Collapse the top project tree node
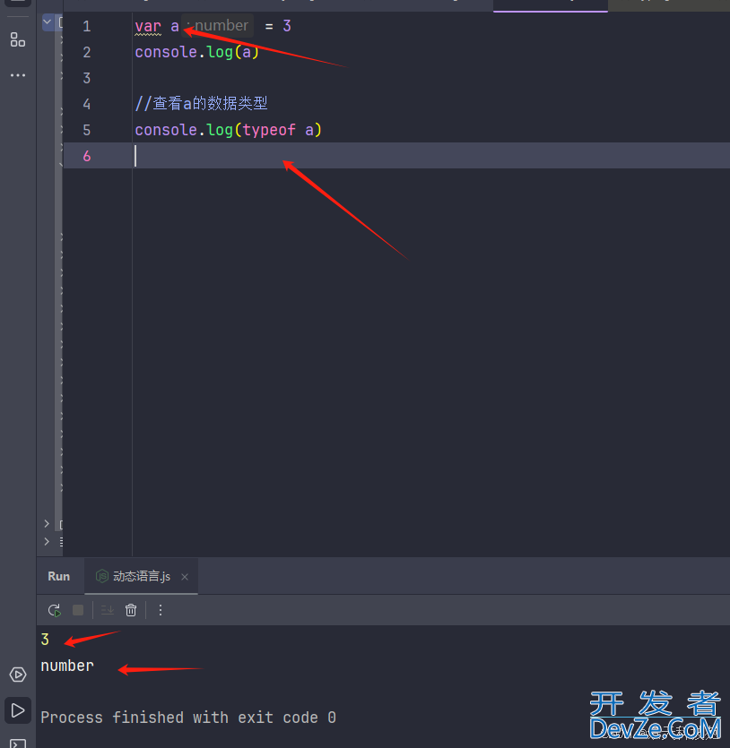Viewport: 730px width, 748px height. coord(48,21)
